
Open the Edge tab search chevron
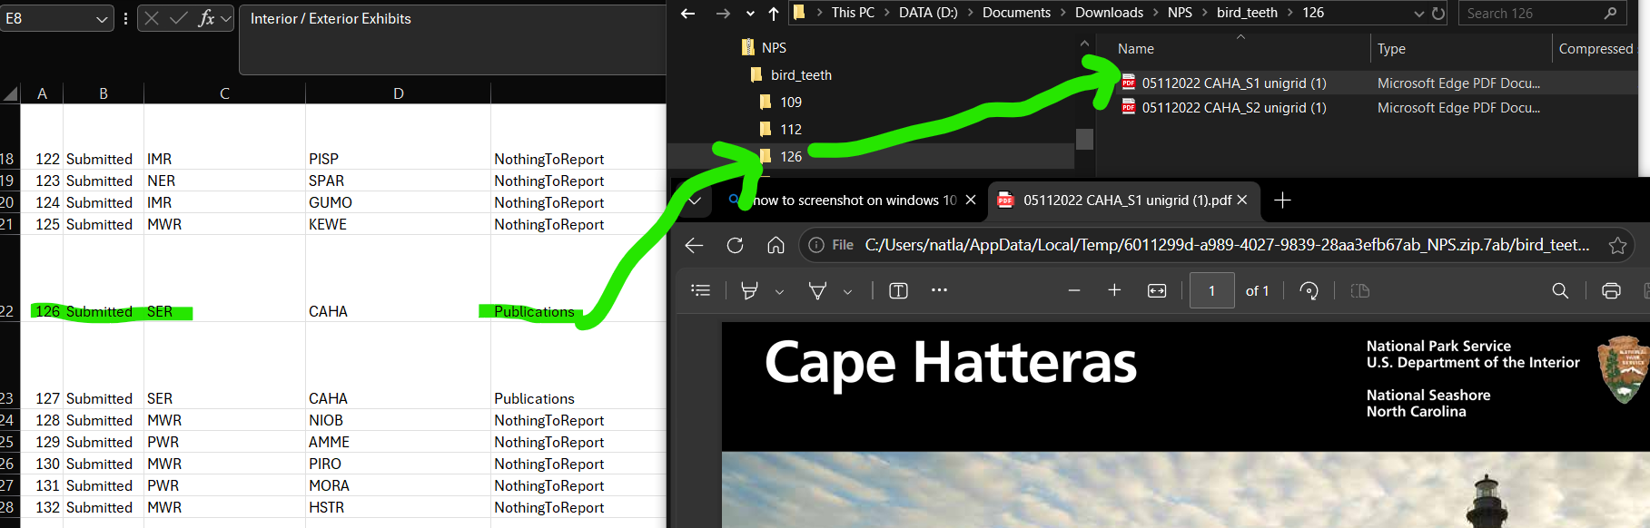(x=695, y=200)
